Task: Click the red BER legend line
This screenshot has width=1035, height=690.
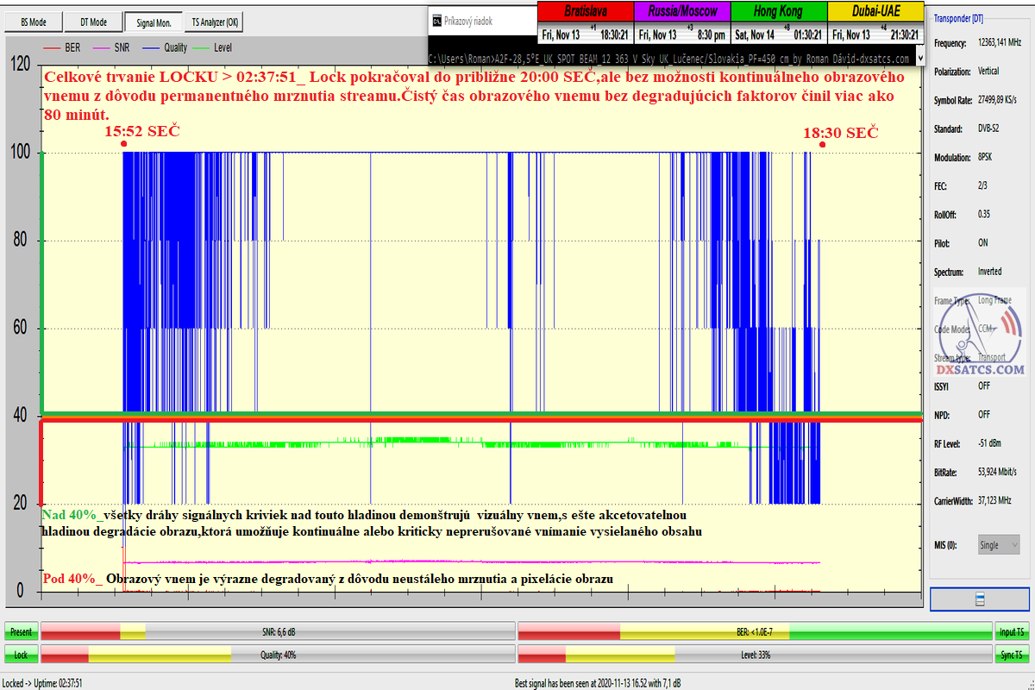Action: [52, 47]
